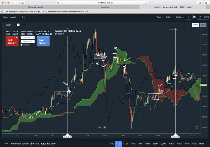Viewport: 210px width, 147px height.
Task: Select the Month timeframe
Action: click(x=202, y=144)
